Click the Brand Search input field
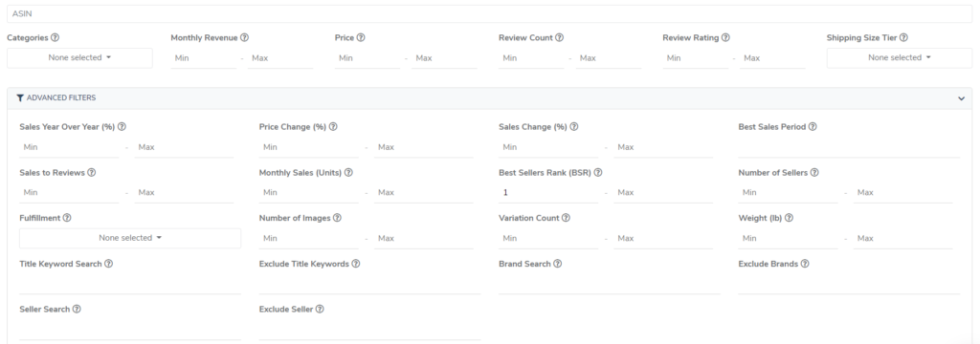Viewport: 980px width, 344px height. pyautogui.click(x=610, y=284)
